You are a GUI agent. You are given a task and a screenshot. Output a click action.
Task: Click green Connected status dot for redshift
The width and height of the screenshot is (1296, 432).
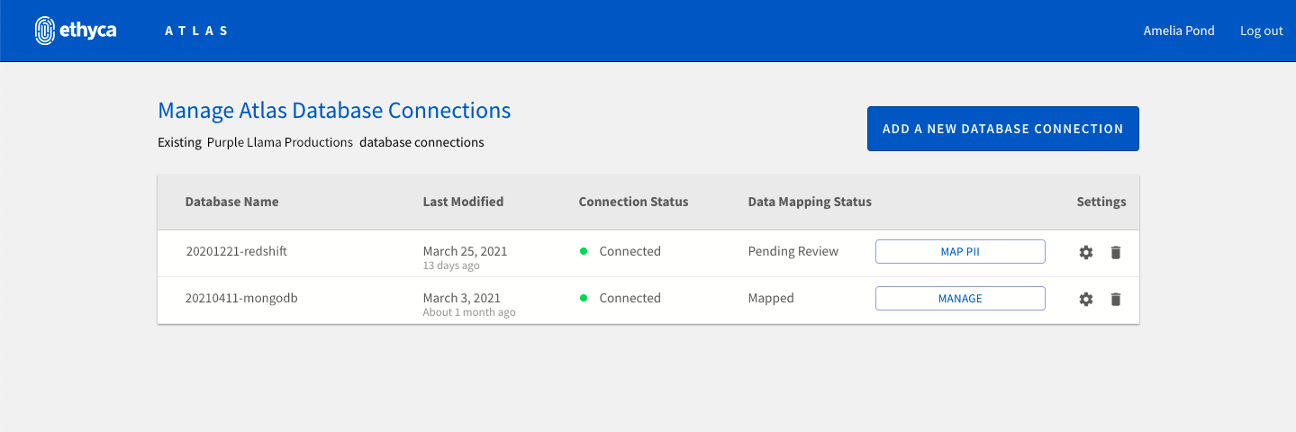coord(584,252)
